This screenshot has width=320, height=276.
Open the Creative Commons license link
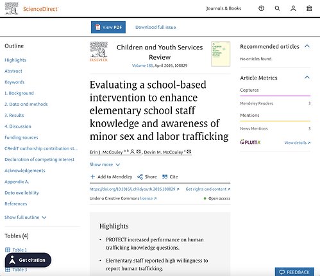[x=148, y=198]
